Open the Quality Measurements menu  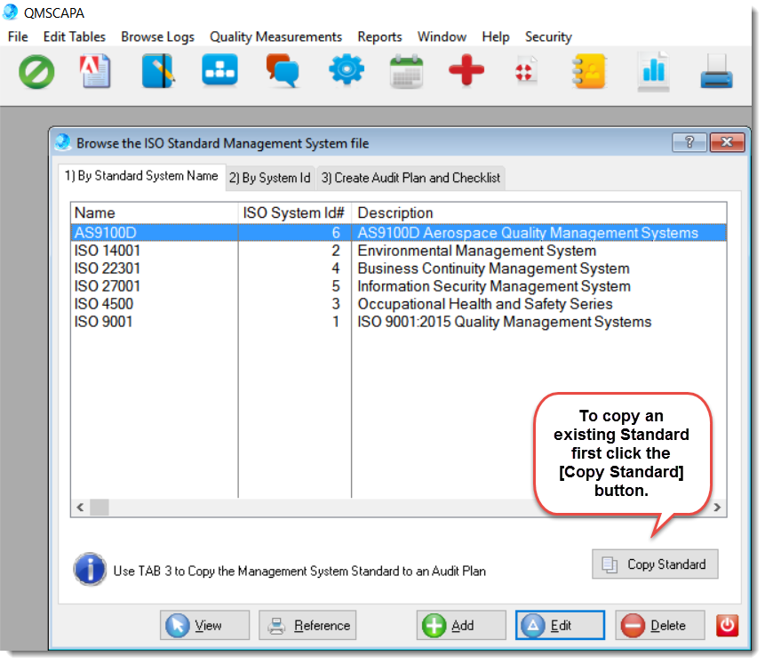pos(275,36)
